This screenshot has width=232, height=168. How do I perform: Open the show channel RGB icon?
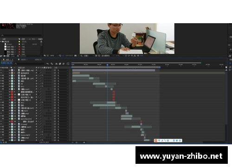pyautogui.click(x=82, y=56)
